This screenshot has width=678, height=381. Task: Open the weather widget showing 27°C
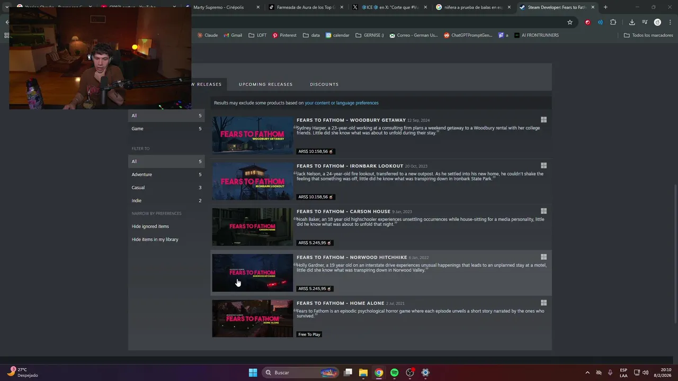22,373
